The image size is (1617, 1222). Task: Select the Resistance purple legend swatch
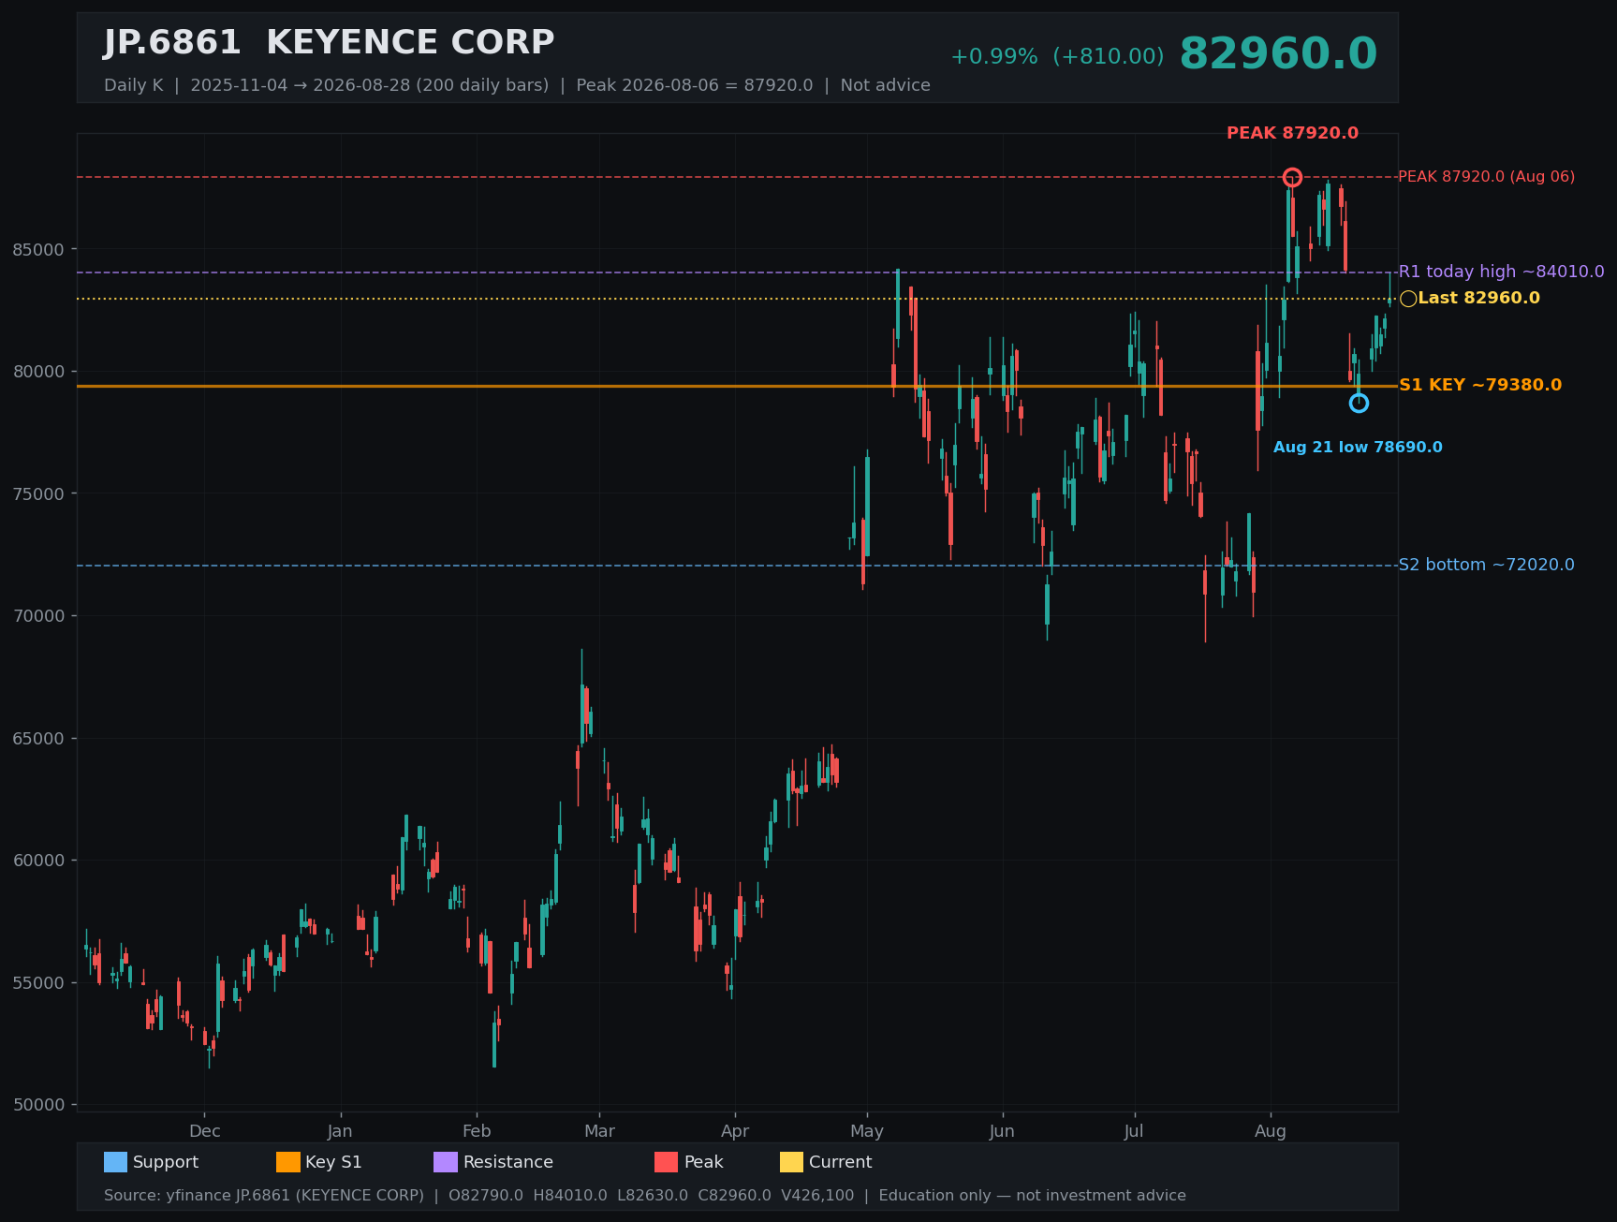446,1162
